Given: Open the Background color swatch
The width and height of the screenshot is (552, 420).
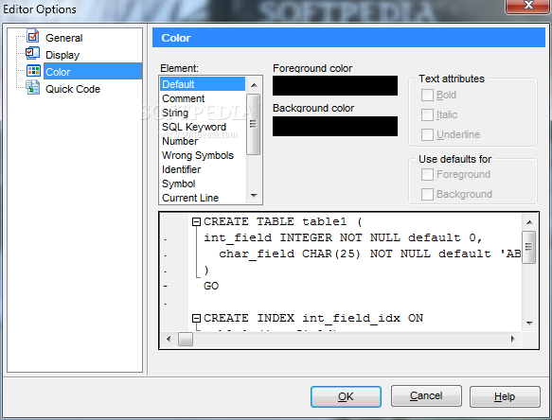Looking at the screenshot, I should tap(335, 126).
